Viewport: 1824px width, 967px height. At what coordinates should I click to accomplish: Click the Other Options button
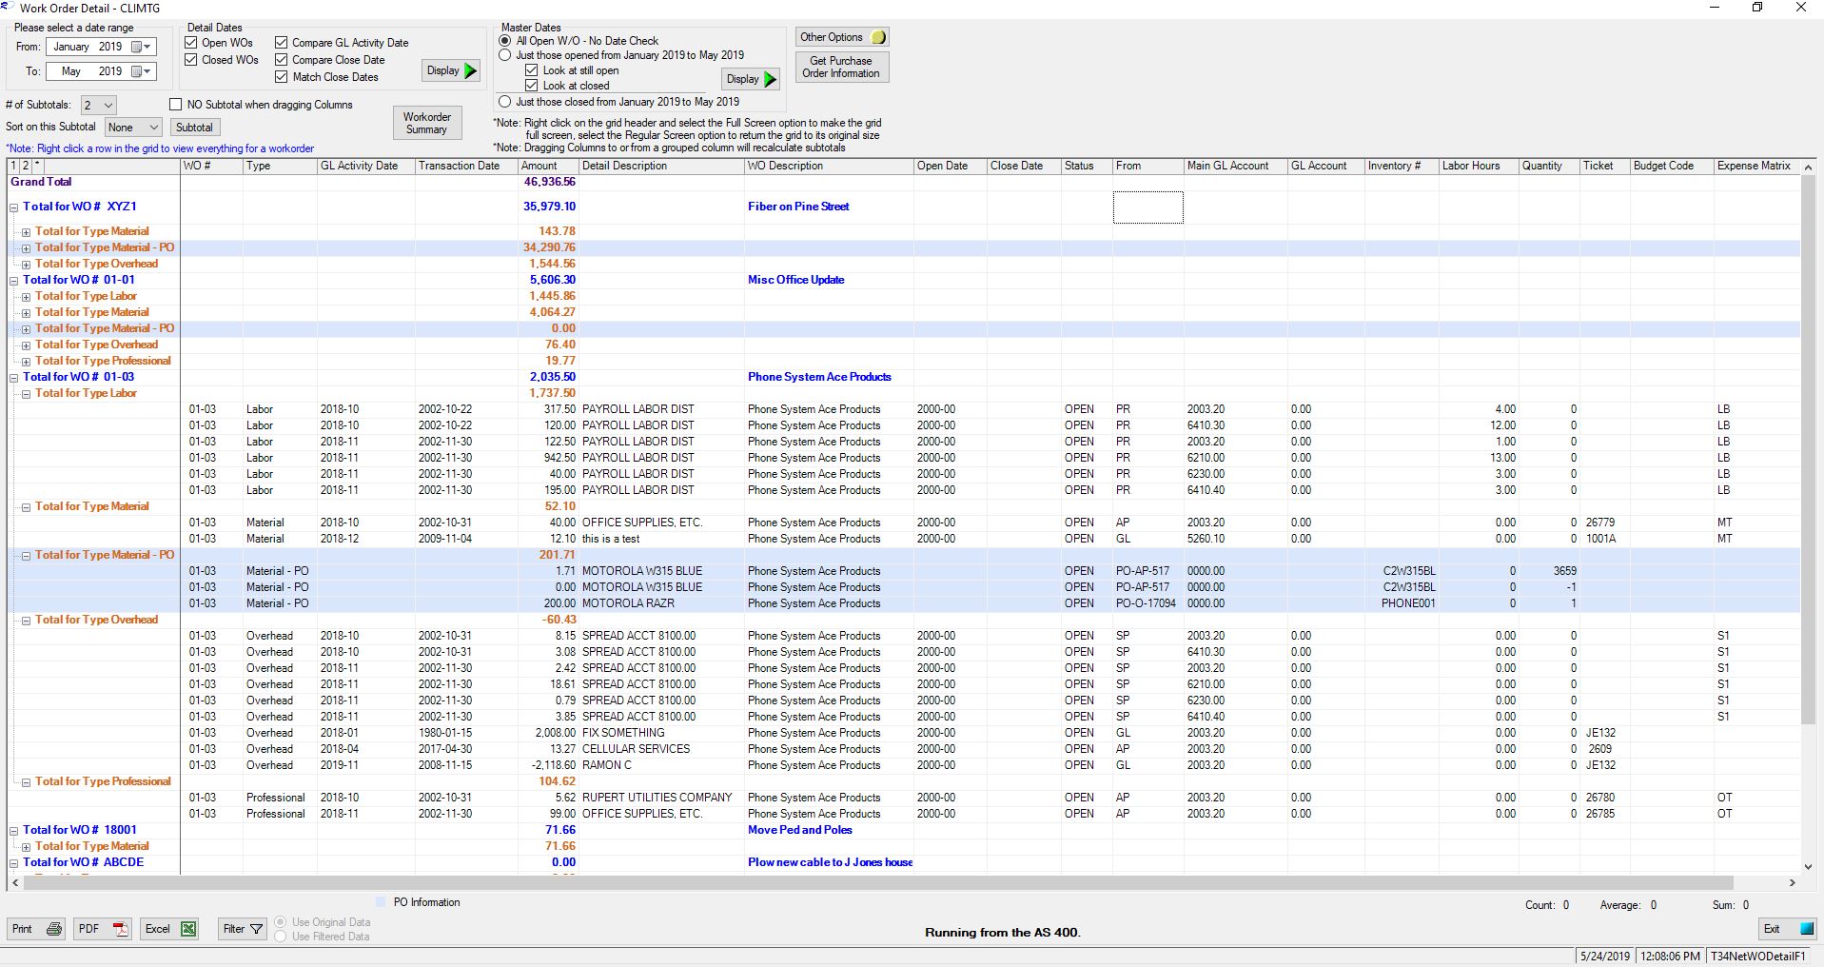[x=841, y=37]
